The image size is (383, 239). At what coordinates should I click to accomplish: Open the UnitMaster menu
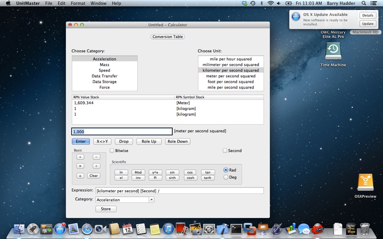(x=28, y=3)
